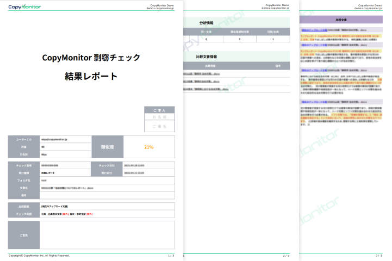The image size is (392, 261).
Task: Click the 'ユーザーID' label cell
Action: (x=24, y=139)
